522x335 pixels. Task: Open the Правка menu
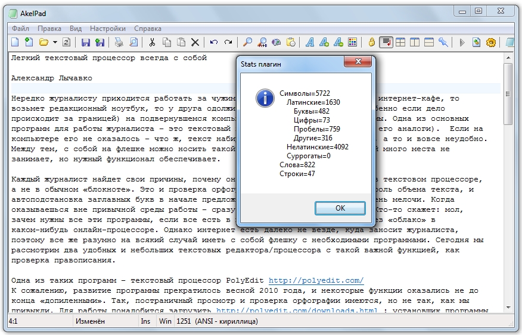coord(49,29)
